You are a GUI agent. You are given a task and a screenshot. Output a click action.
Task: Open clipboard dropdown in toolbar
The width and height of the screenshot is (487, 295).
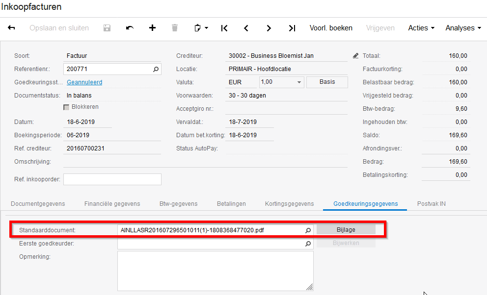coord(201,28)
